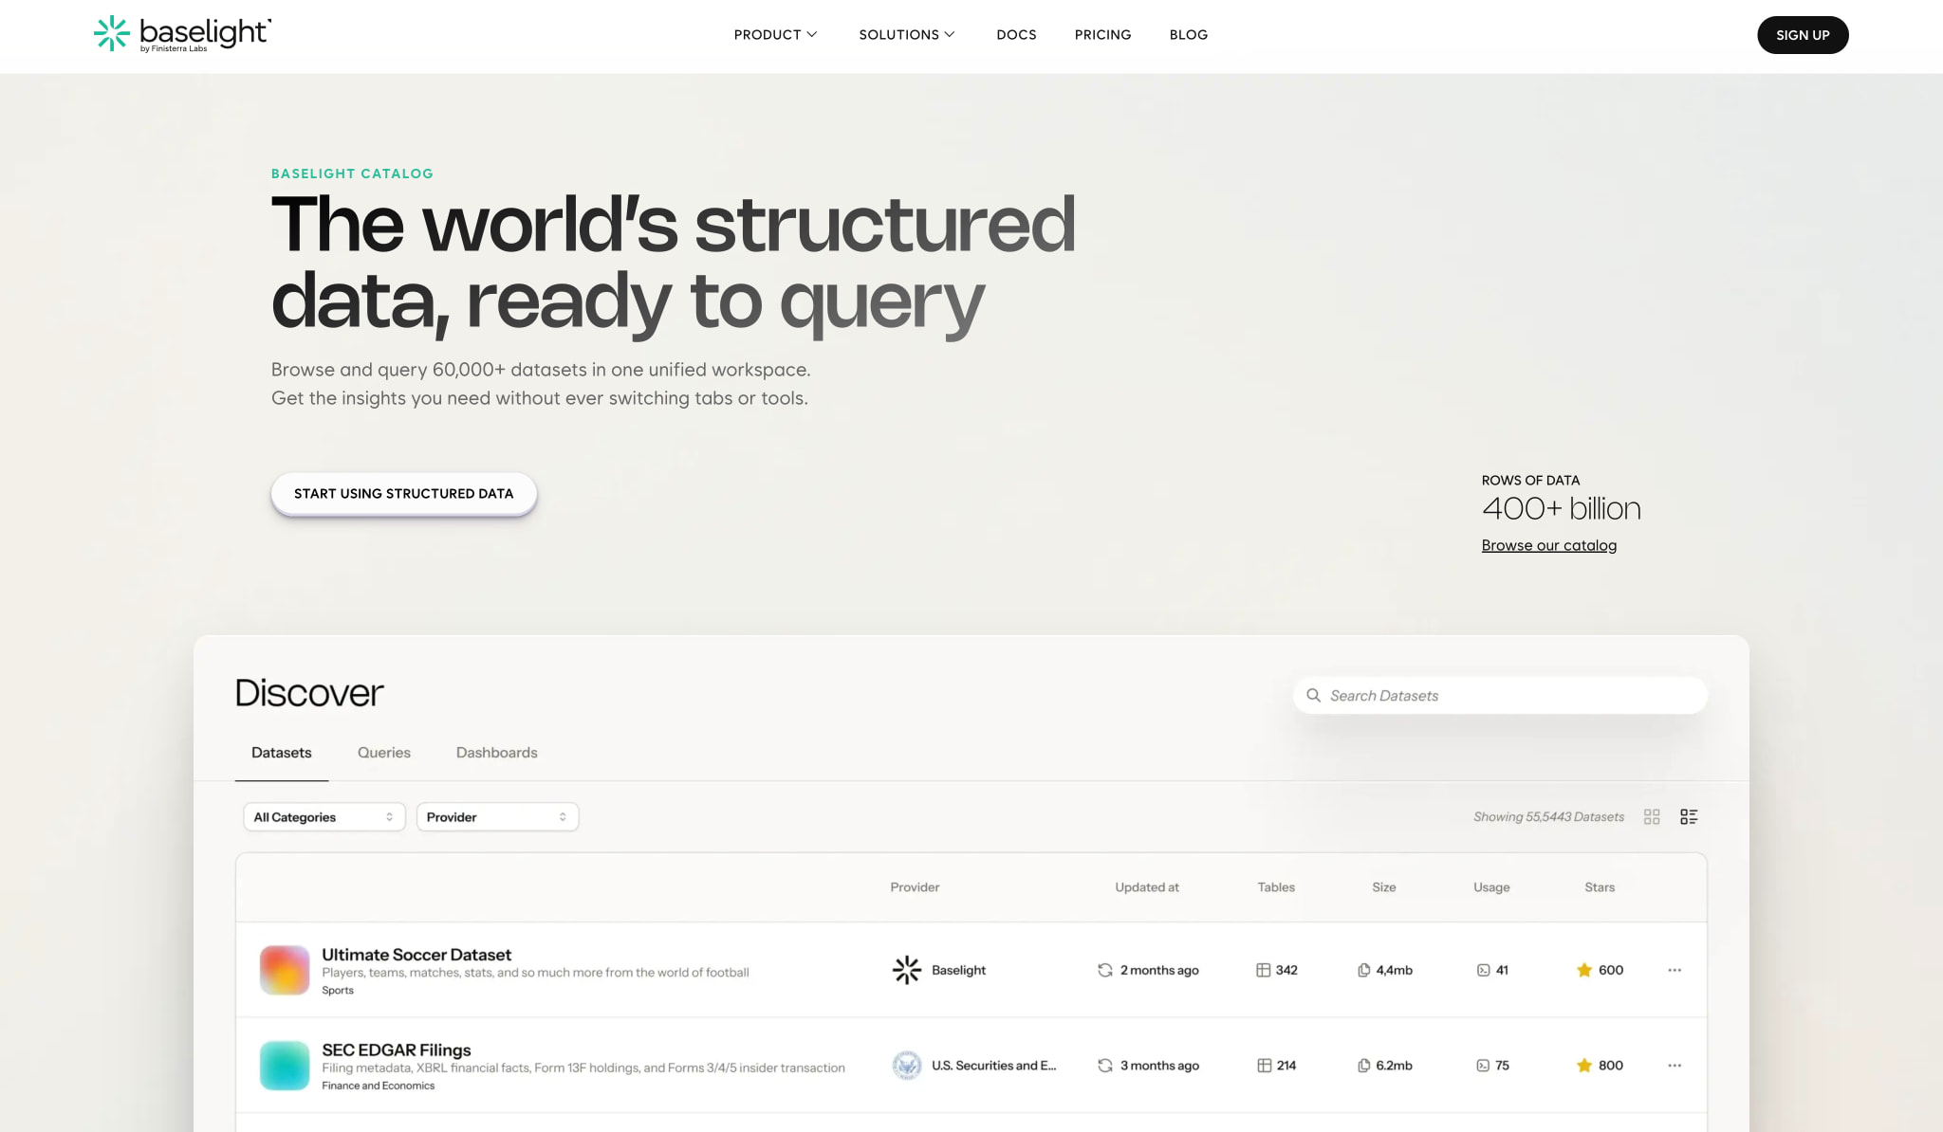The width and height of the screenshot is (1943, 1132).
Task: Open the Product menu
Action: coord(775,34)
